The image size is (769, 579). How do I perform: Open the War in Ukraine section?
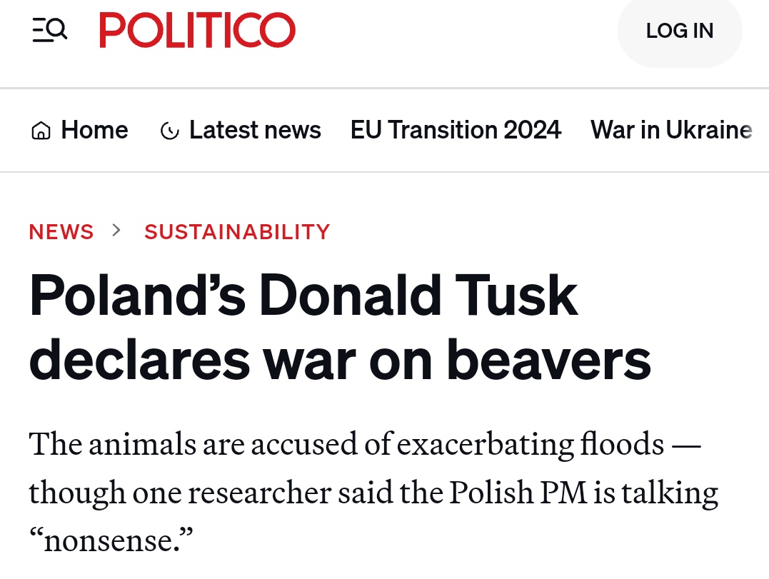coord(671,130)
